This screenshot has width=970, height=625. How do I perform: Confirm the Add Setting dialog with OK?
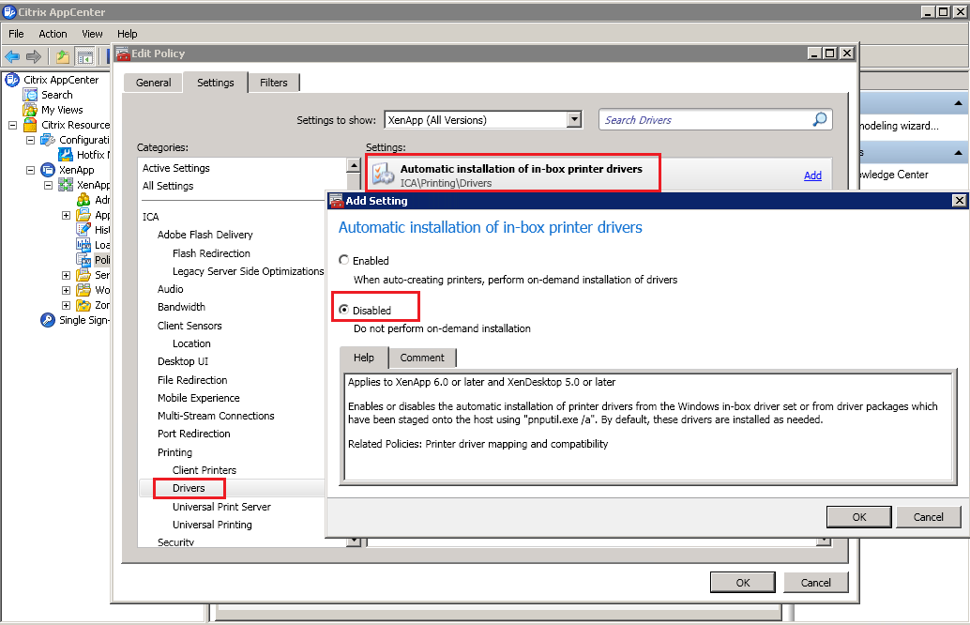857,516
